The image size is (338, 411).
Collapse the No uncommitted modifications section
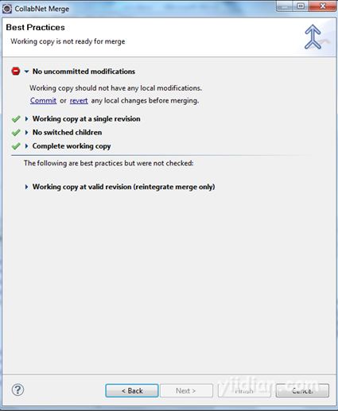click(26, 72)
